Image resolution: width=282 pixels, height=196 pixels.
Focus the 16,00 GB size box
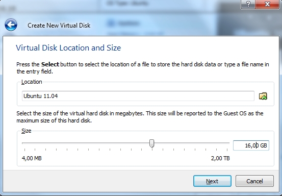tap(251, 145)
